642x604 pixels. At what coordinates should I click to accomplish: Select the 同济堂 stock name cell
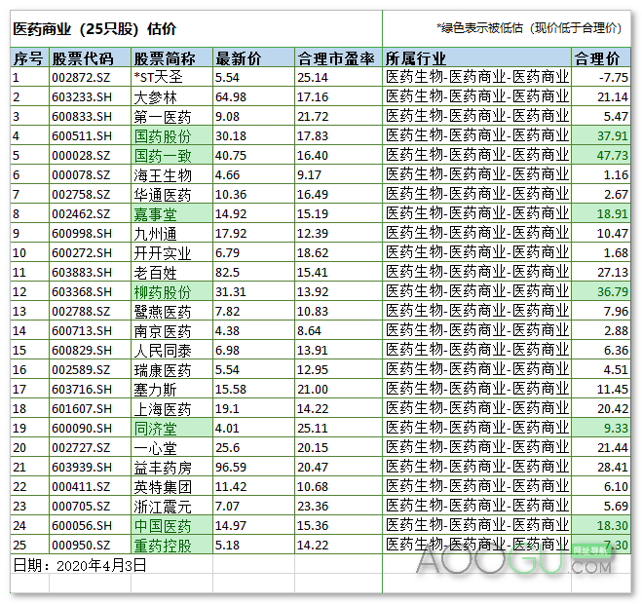[172, 429]
